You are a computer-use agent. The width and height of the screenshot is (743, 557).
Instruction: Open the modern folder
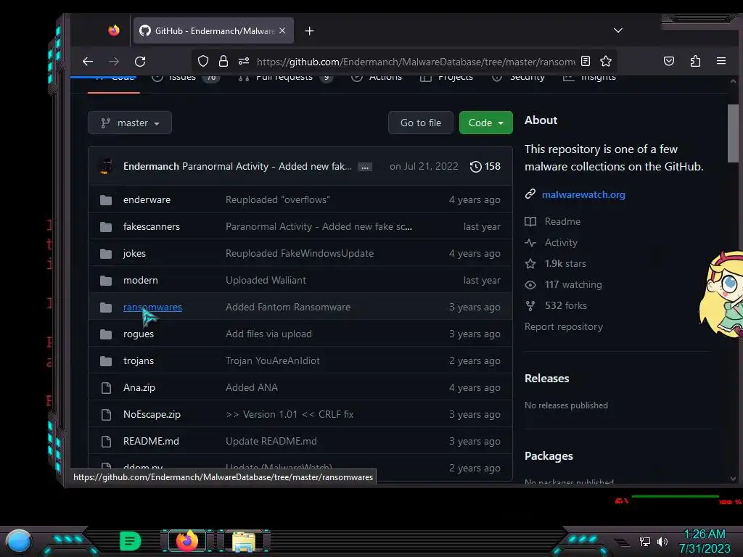[x=141, y=281]
